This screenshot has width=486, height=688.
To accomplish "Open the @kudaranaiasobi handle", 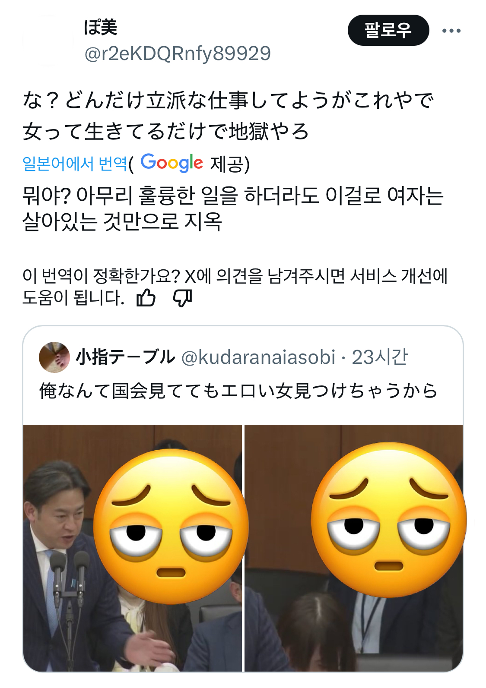I will [x=258, y=357].
